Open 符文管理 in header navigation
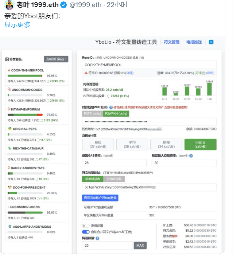The image size is (233, 258). (172, 42)
